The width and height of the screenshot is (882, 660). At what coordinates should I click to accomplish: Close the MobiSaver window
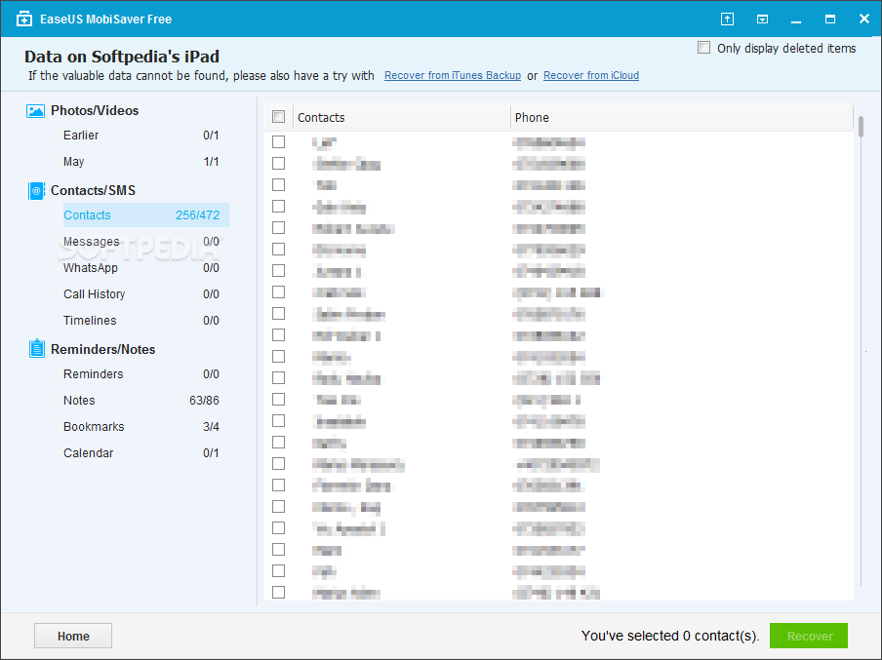[864, 19]
